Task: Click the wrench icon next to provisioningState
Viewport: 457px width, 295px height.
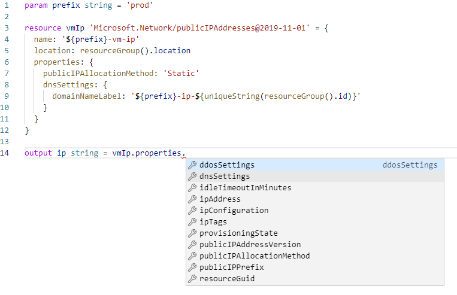Action: (x=192, y=233)
